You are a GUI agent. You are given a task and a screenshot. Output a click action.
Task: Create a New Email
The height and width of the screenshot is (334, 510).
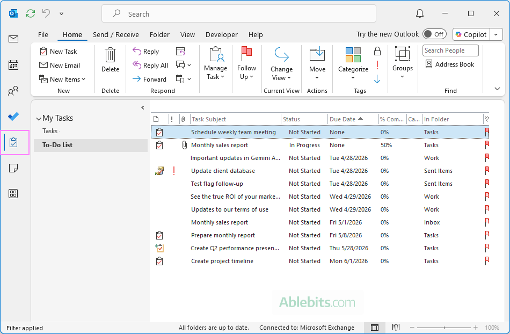pyautogui.click(x=60, y=66)
